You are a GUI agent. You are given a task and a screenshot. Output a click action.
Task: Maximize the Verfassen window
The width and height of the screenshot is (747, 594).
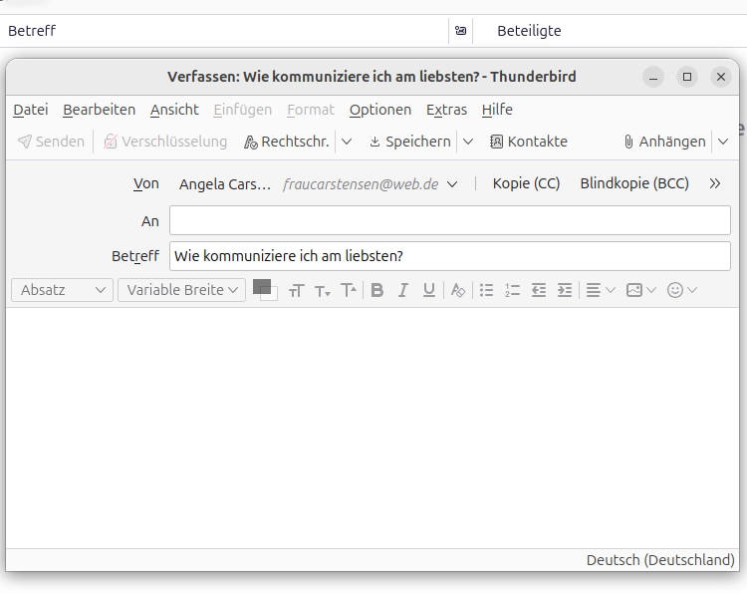[687, 77]
